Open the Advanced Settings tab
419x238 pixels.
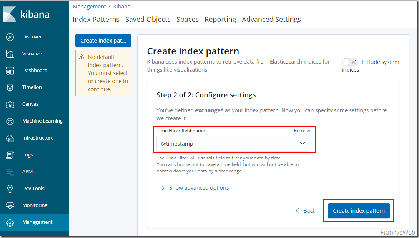[271, 20]
